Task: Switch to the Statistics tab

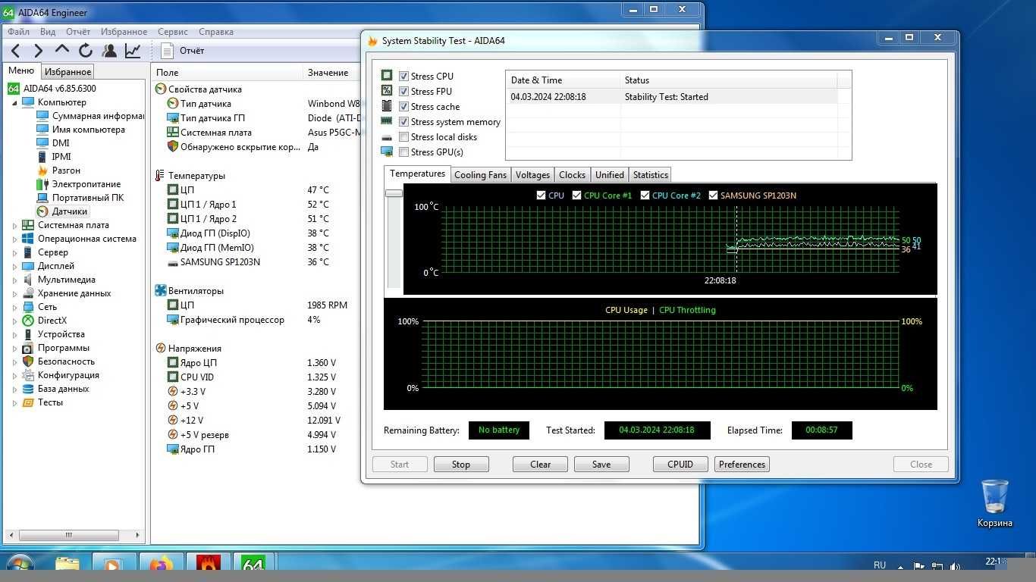Action: coord(650,175)
